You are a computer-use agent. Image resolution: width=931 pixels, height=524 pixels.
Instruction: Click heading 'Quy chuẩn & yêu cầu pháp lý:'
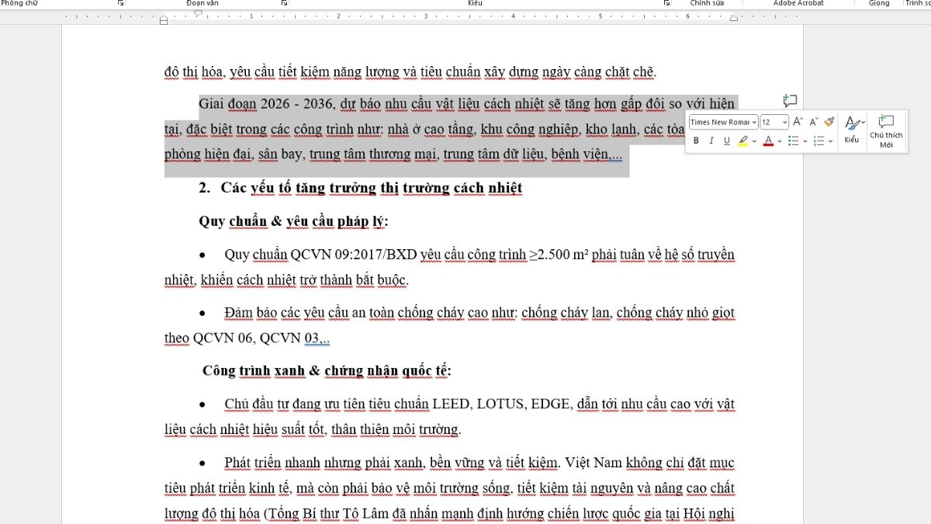pyautogui.click(x=293, y=221)
